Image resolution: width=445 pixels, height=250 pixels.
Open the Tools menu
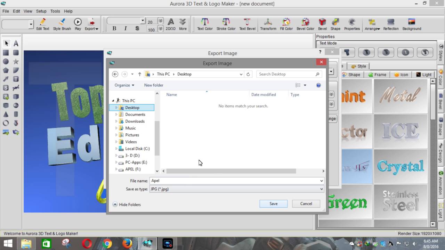coord(55,11)
